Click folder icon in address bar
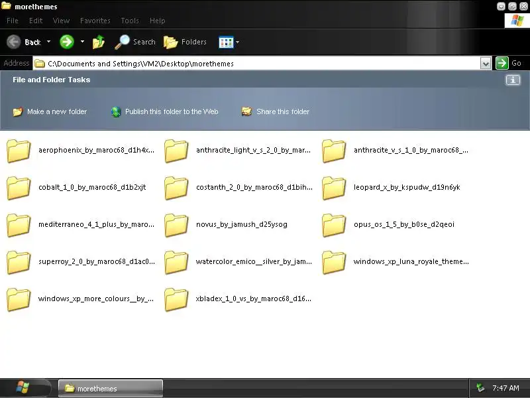This screenshot has width=530, height=398. coord(40,64)
